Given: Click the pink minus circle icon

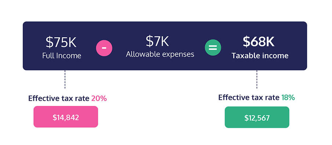Looking at the screenshot, I should (104, 48).
